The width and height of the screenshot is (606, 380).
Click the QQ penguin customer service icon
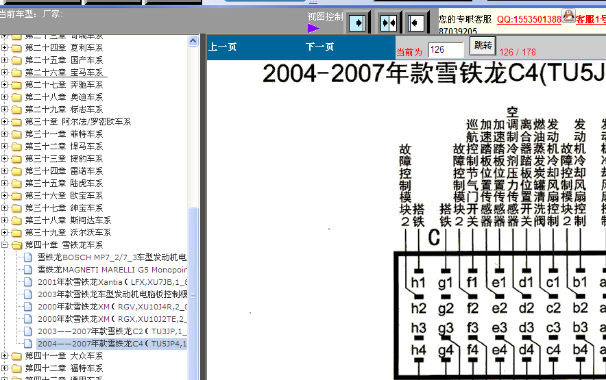[568, 16]
